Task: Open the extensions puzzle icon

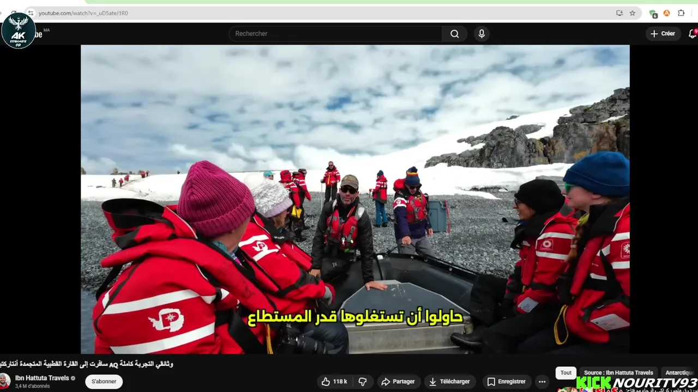Action: (x=681, y=13)
